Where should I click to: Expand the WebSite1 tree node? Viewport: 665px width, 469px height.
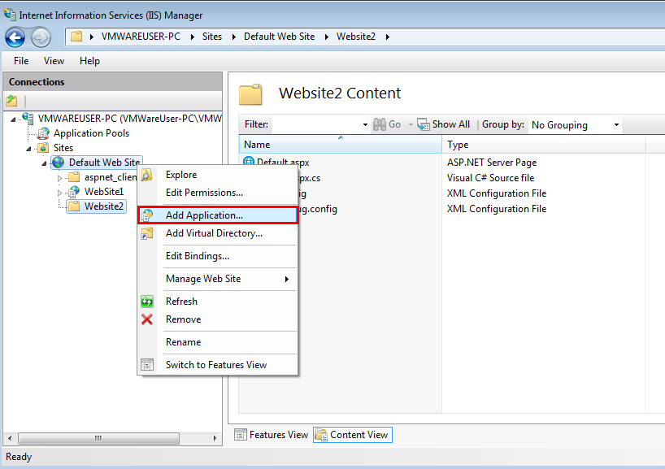(60, 193)
